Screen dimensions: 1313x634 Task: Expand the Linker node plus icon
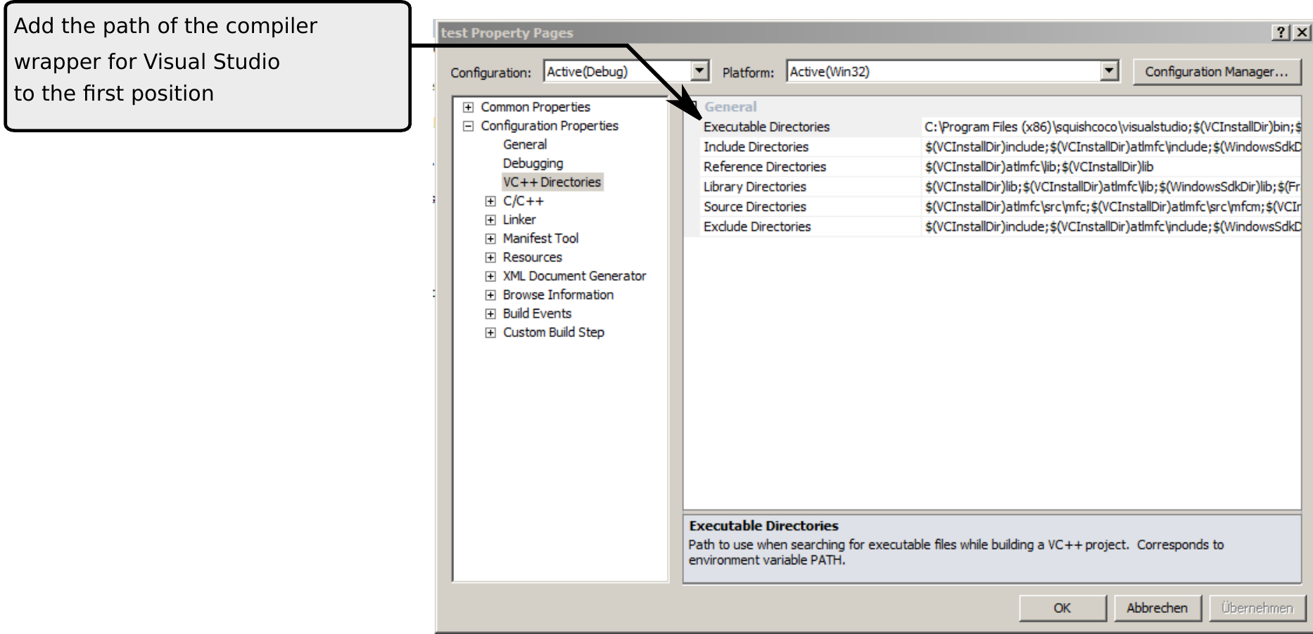pyautogui.click(x=490, y=220)
